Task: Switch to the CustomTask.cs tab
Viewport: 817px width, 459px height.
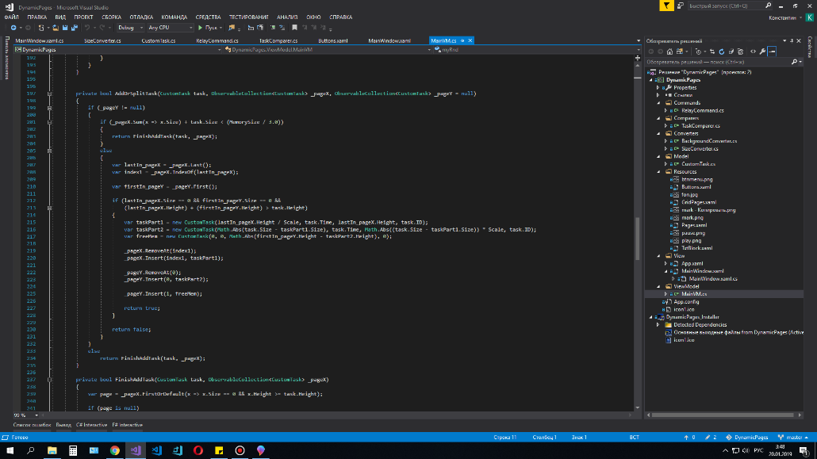Action: (x=158, y=40)
